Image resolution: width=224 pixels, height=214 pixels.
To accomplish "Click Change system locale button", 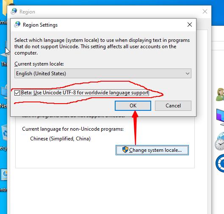I will [x=152, y=150].
